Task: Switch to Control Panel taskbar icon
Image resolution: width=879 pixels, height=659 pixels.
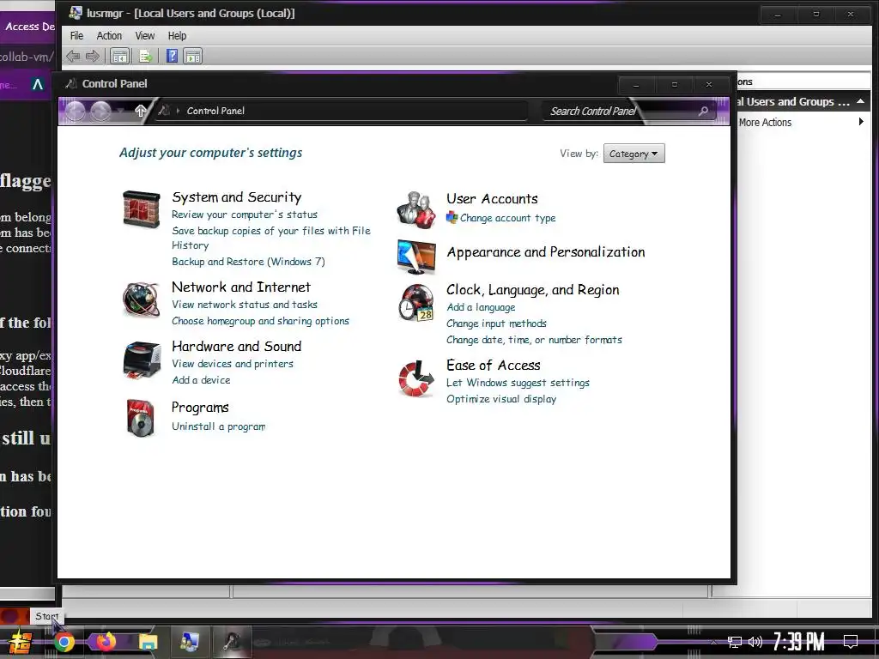Action: click(x=232, y=642)
